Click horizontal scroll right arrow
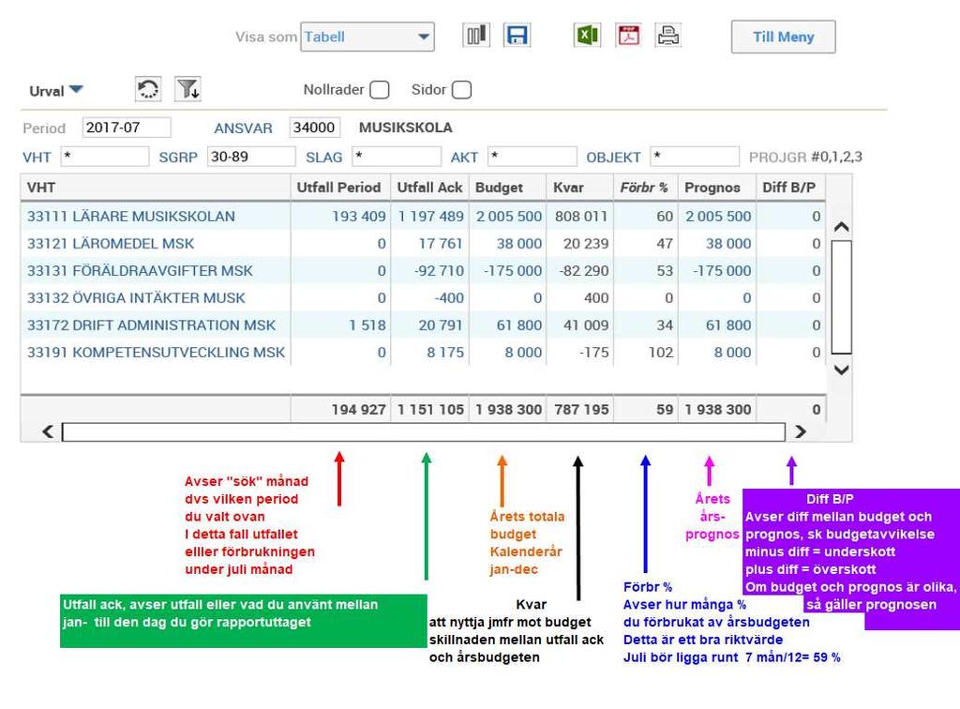Screen dimensions: 960x709 coord(801,431)
